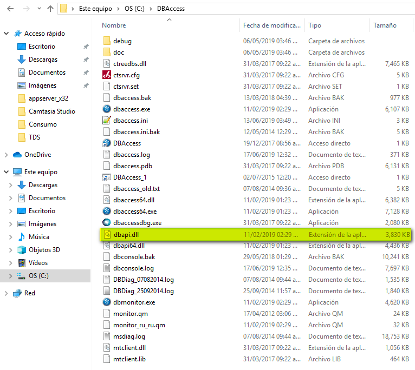
Task: Sort by Fecha de modificación column
Action: [272, 25]
